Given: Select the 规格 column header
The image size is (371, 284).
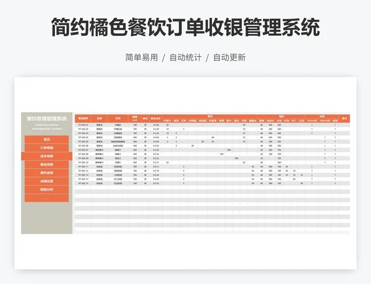Looking at the screenshot, I should (135, 117).
